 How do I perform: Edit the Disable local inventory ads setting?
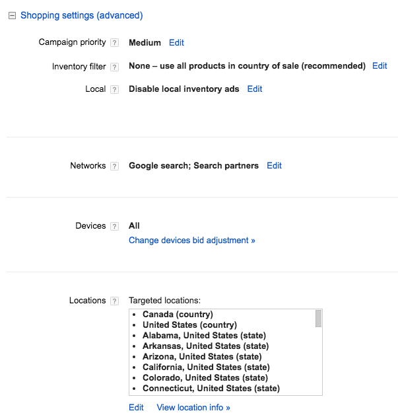[x=255, y=89]
